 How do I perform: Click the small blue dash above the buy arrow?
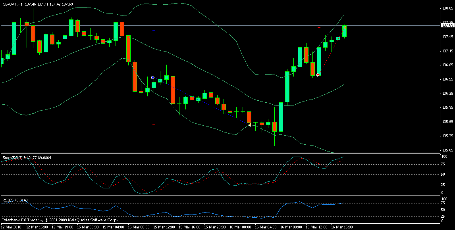click(x=154, y=30)
